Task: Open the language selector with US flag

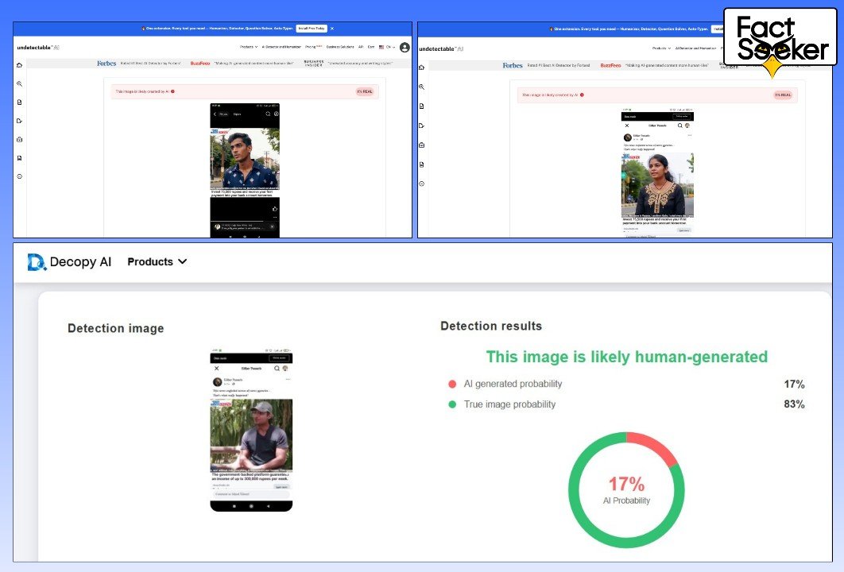Action: (x=387, y=48)
